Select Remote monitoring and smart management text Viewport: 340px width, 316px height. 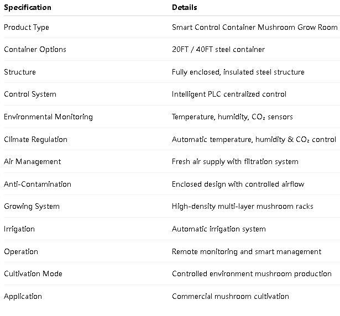246,252
